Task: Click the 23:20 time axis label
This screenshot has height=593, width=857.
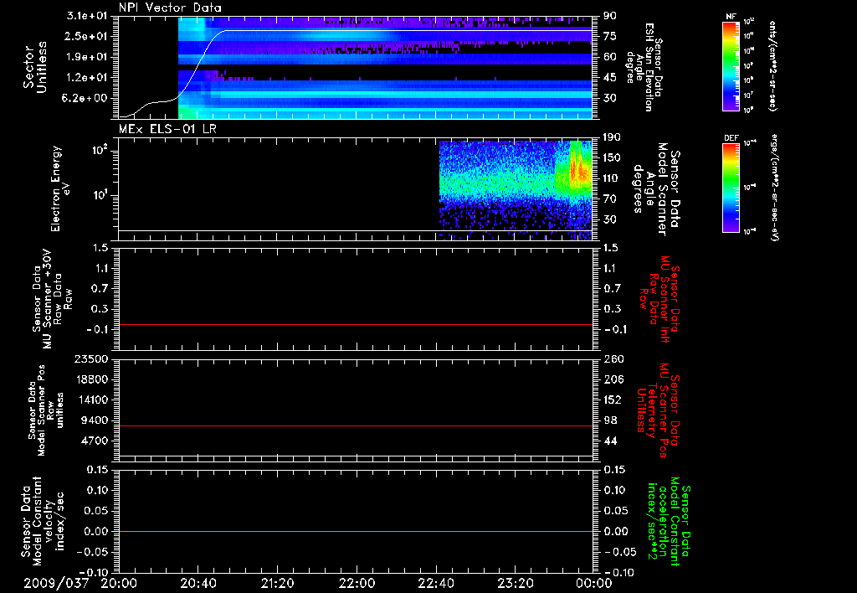Action: pos(515,583)
